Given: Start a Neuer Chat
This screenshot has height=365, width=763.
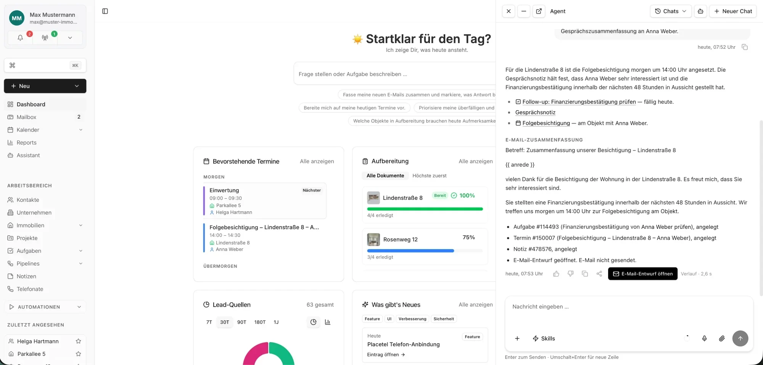Looking at the screenshot, I should 733,11.
